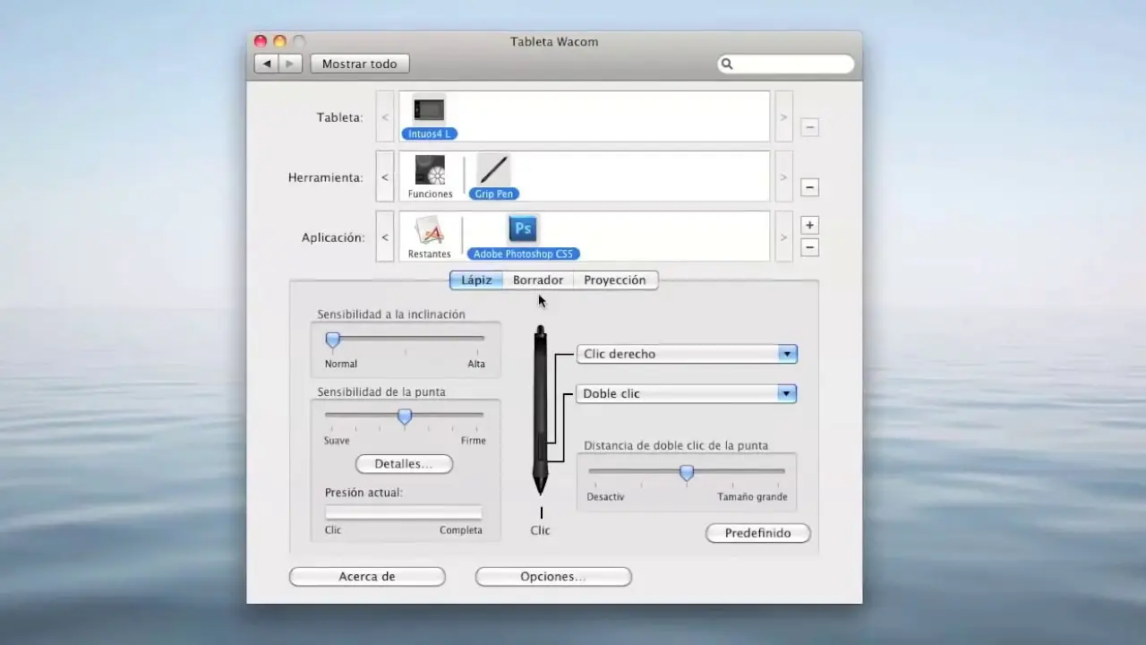Switch to the Proyección tab

tap(614, 280)
